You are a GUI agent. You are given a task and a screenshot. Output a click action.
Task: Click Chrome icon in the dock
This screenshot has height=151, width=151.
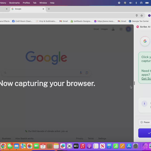tap(3, 146)
